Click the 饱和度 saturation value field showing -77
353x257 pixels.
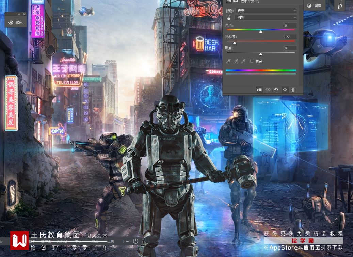[x=290, y=37]
